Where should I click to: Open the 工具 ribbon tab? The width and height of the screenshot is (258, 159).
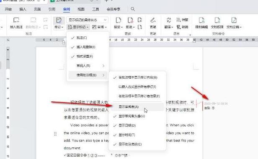(95, 9)
